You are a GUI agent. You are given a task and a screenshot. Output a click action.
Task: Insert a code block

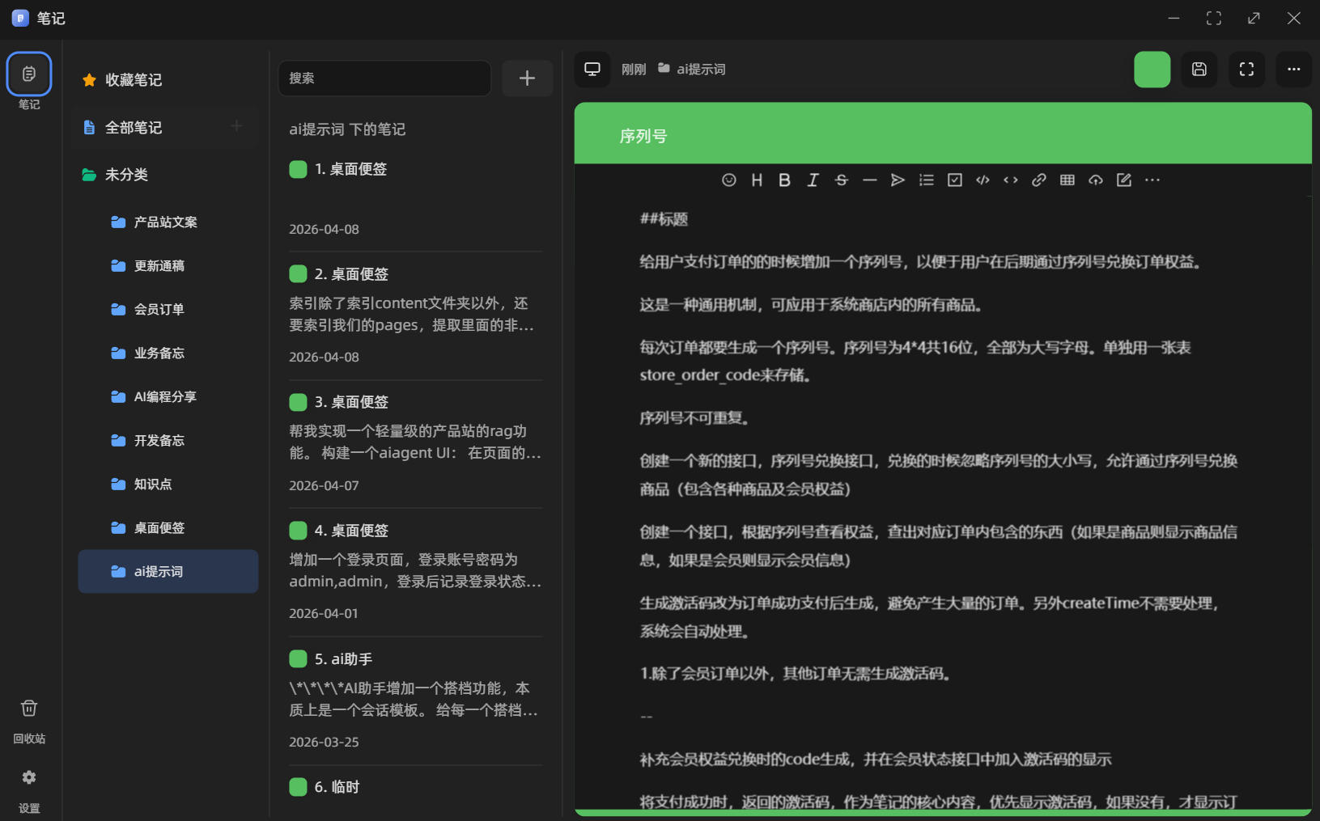click(x=983, y=180)
